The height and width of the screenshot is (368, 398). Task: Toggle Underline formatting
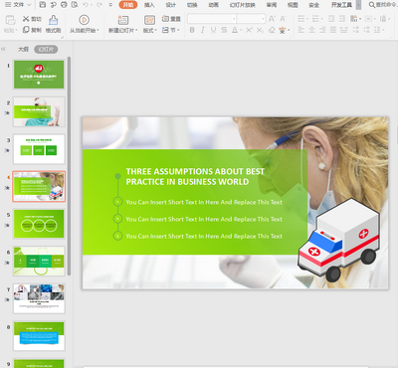click(213, 30)
